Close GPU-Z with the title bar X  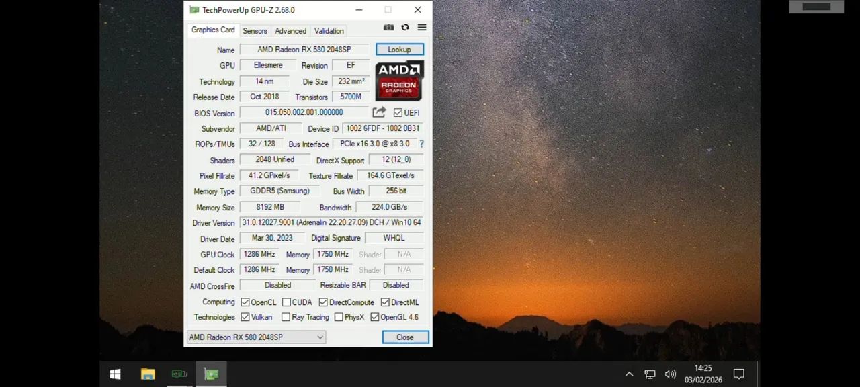point(417,10)
